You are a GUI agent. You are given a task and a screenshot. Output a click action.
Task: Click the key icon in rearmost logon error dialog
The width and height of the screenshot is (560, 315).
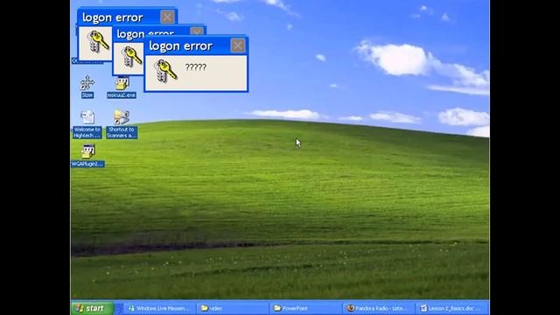[99, 42]
